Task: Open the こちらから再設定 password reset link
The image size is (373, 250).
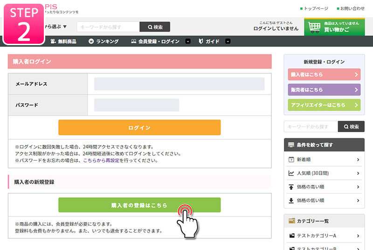Action: pos(101,161)
